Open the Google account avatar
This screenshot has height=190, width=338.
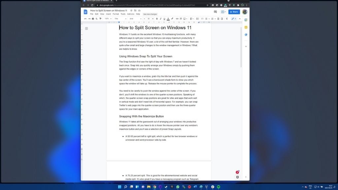(245, 12)
